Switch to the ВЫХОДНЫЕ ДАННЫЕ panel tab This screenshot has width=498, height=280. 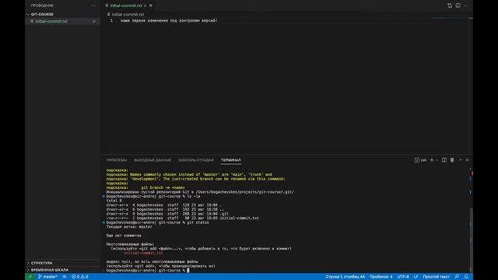click(153, 160)
